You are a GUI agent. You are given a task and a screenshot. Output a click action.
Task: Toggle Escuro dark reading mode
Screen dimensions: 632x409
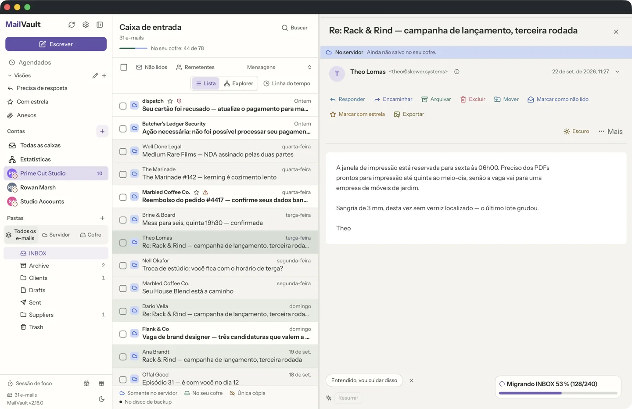tap(576, 131)
